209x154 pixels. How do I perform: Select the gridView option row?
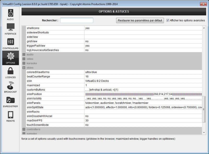114,41
